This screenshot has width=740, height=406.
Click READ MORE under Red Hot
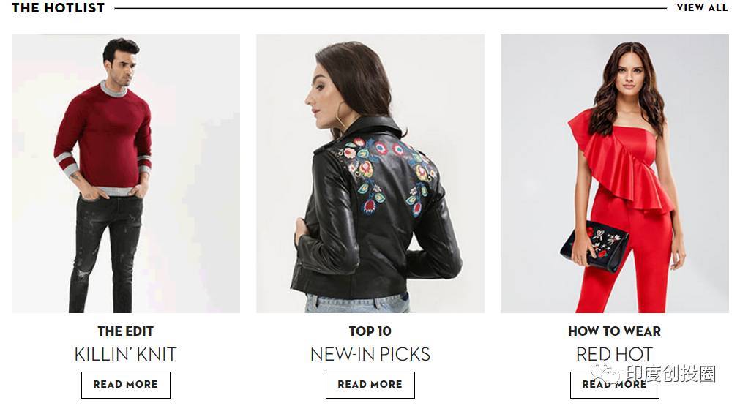coord(614,385)
